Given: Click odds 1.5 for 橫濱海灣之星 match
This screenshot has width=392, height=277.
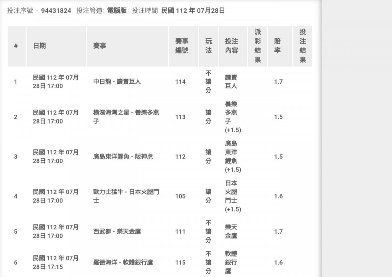Looking at the screenshot, I should coord(278,117).
